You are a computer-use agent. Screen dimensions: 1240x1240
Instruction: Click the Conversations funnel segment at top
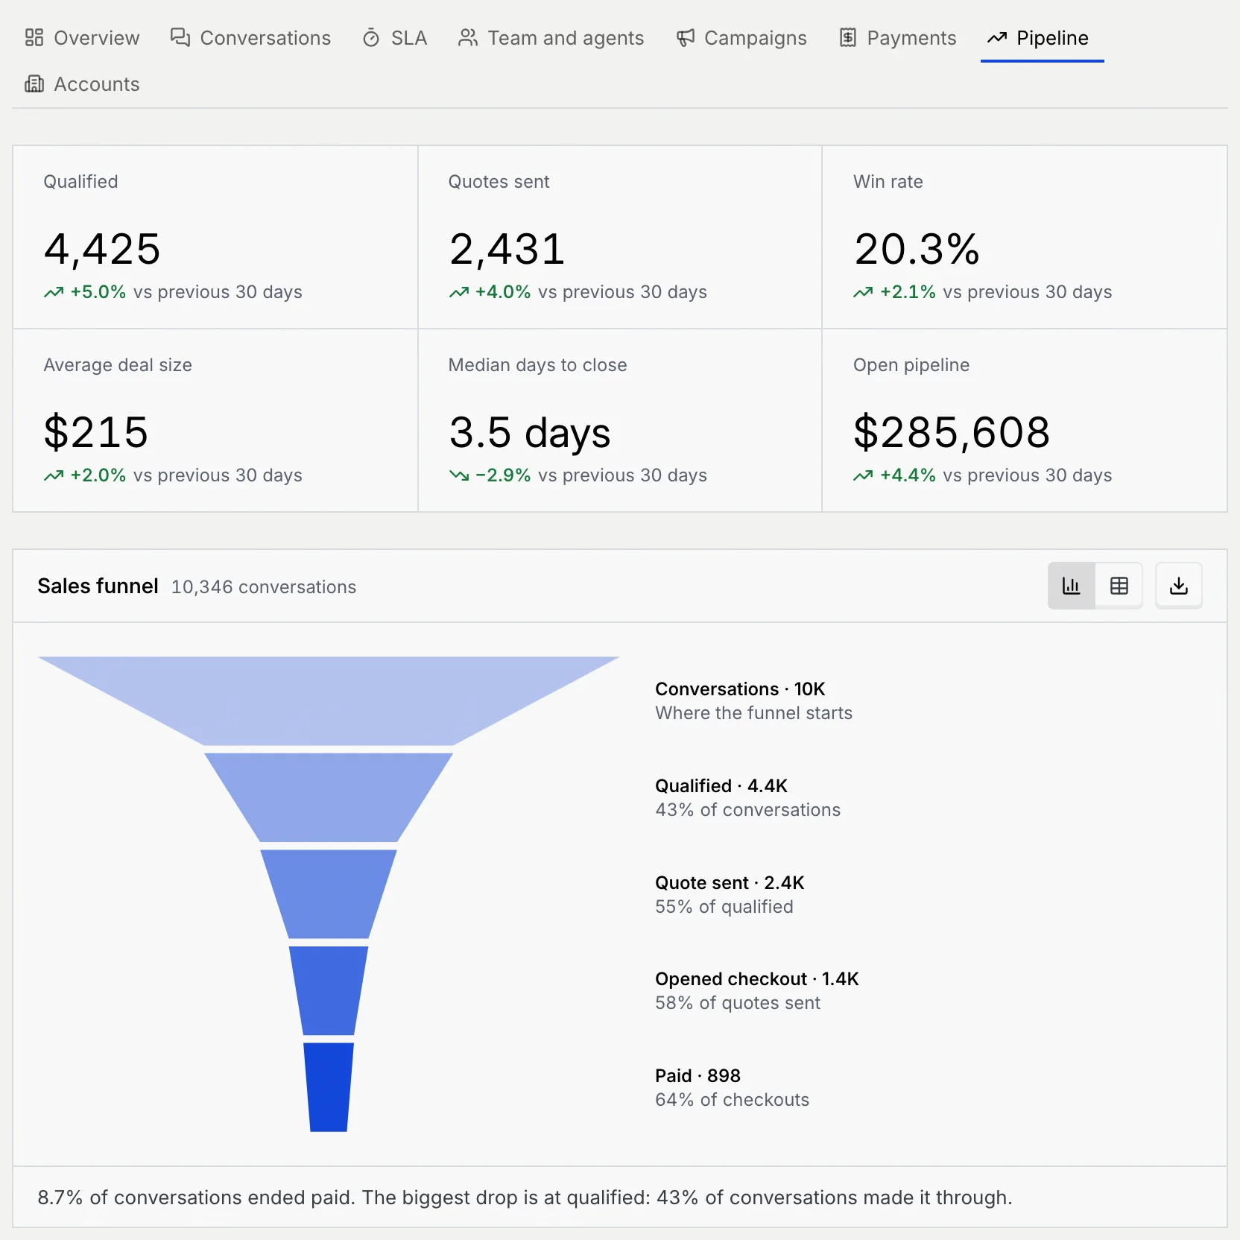click(329, 700)
